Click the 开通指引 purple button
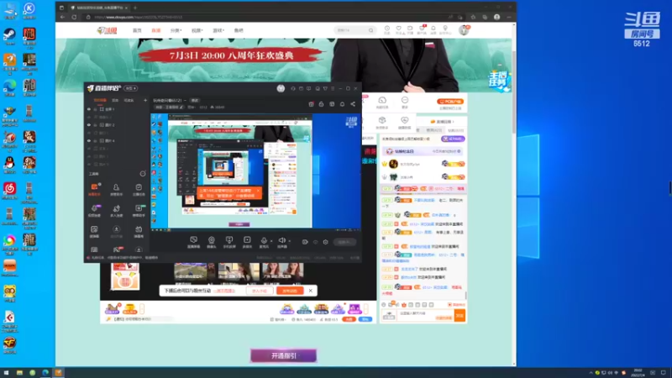The height and width of the screenshot is (378, 672). tap(284, 355)
